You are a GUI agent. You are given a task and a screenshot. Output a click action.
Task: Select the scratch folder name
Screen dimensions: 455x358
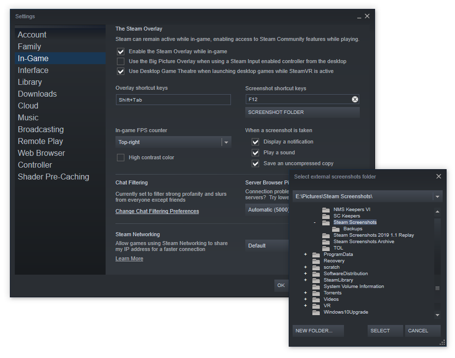[x=332, y=267]
